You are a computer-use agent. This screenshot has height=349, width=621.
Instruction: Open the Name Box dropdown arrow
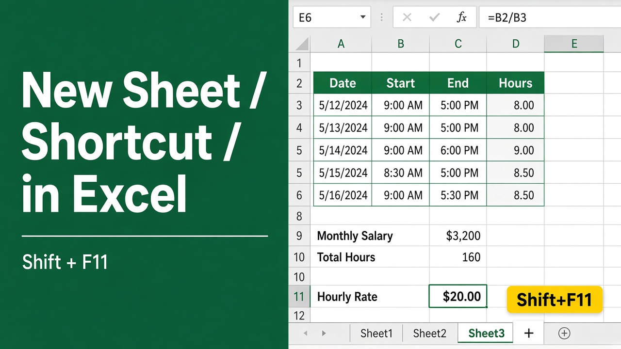363,18
